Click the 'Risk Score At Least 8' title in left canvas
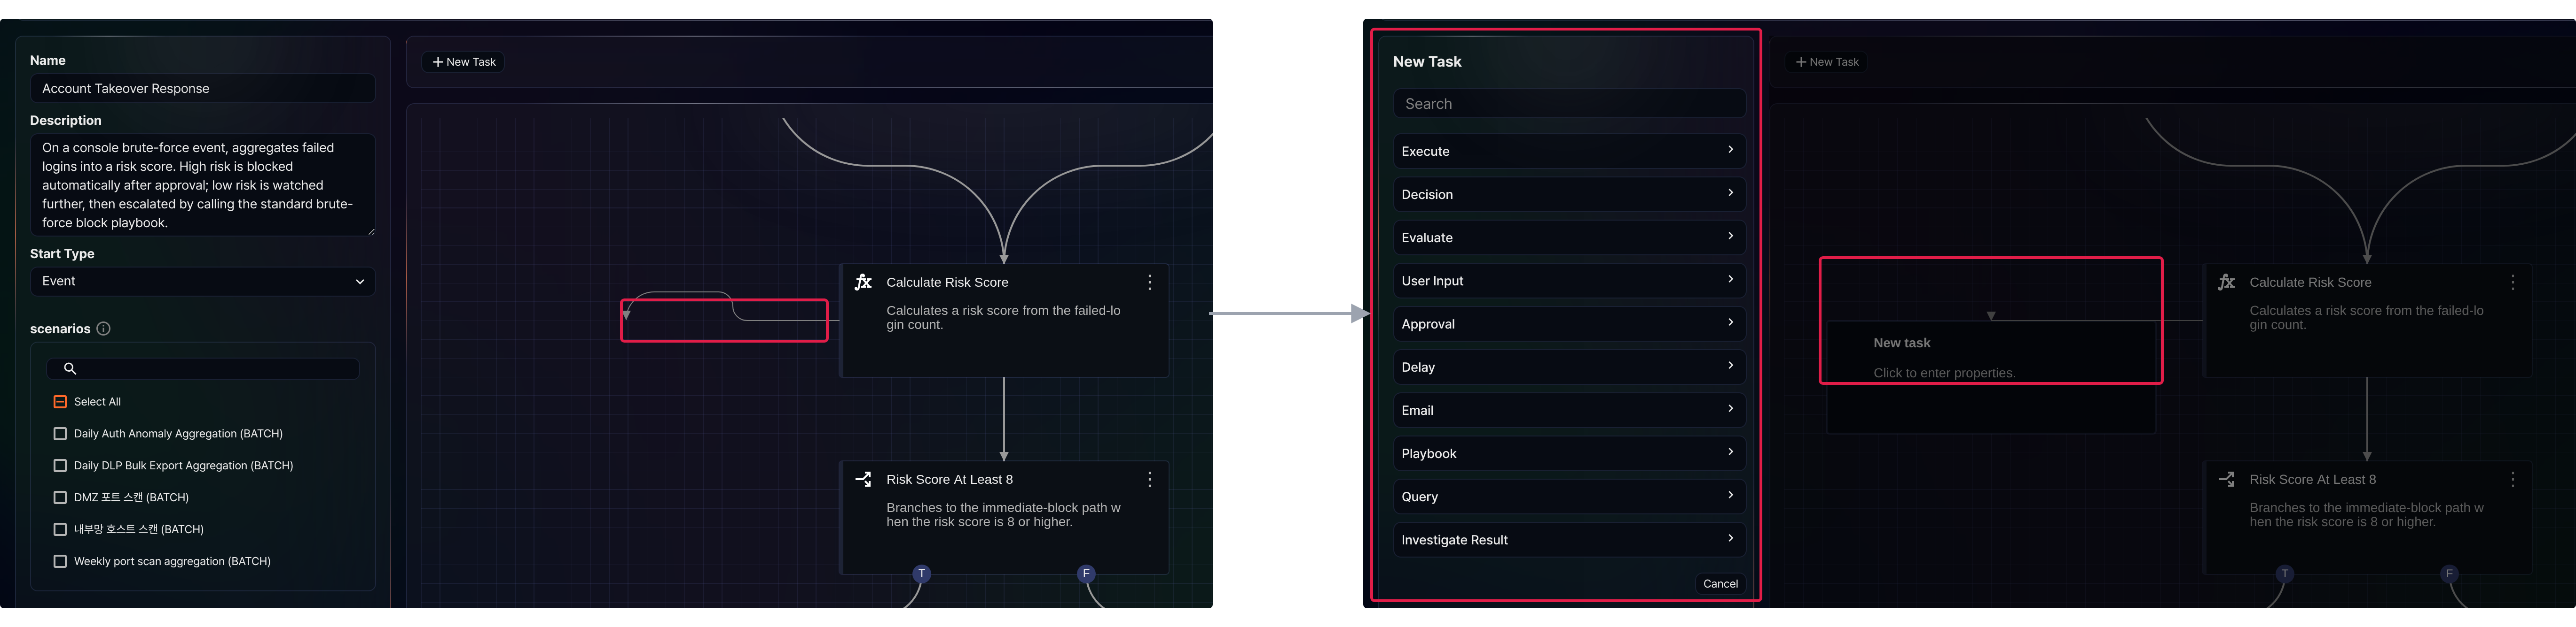Viewport: 2576px width, 627px height. point(949,479)
